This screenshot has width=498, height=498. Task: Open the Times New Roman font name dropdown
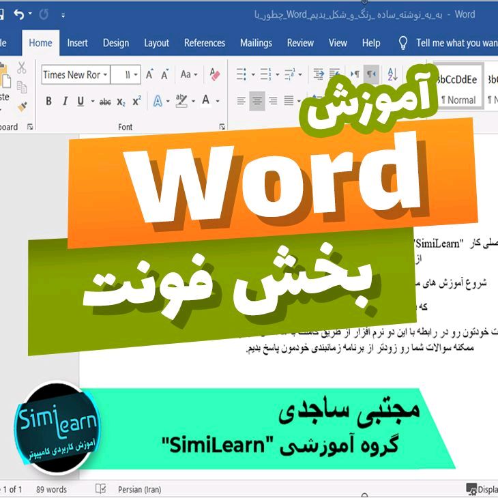pos(105,74)
